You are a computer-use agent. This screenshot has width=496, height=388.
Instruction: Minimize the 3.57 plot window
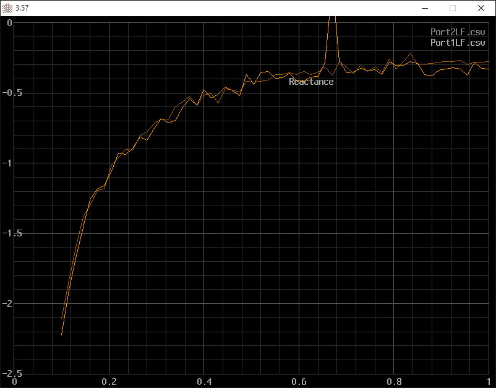425,8
